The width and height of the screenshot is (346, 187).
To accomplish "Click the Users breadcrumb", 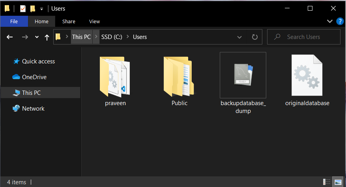I will pyautogui.click(x=140, y=37).
